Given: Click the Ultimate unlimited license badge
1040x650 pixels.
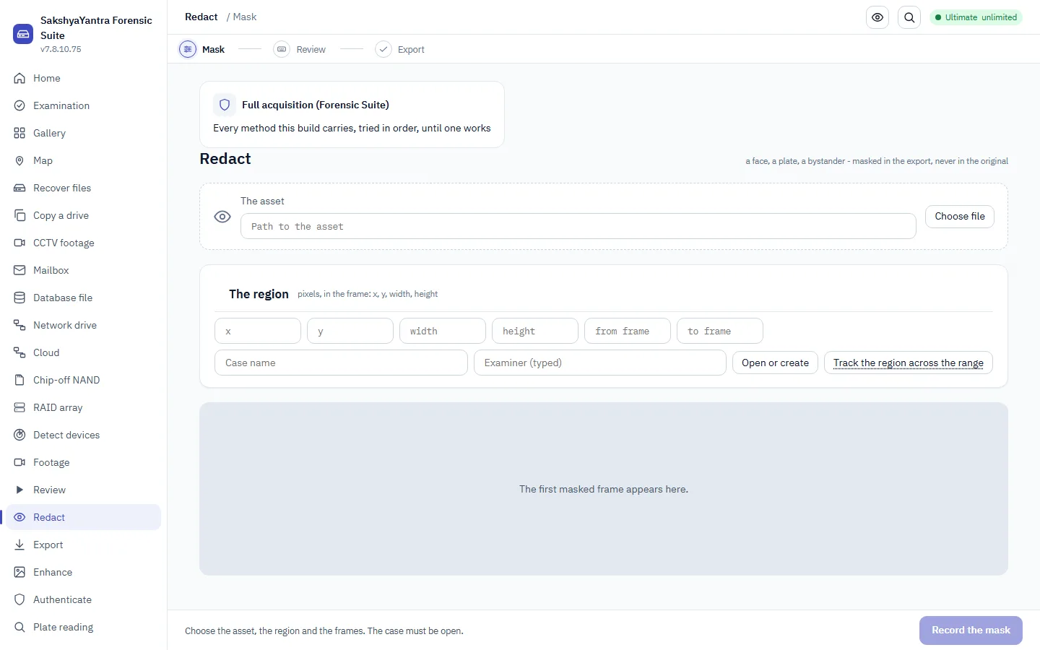Looking at the screenshot, I should (976, 17).
